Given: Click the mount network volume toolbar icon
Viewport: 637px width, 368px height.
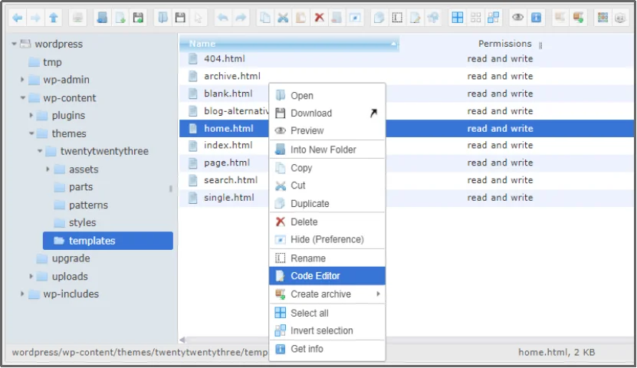Looking at the screenshot, I should pos(77,18).
